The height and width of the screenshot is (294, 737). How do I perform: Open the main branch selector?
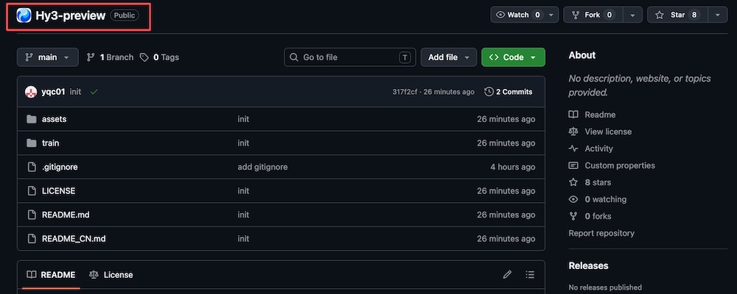[47, 57]
